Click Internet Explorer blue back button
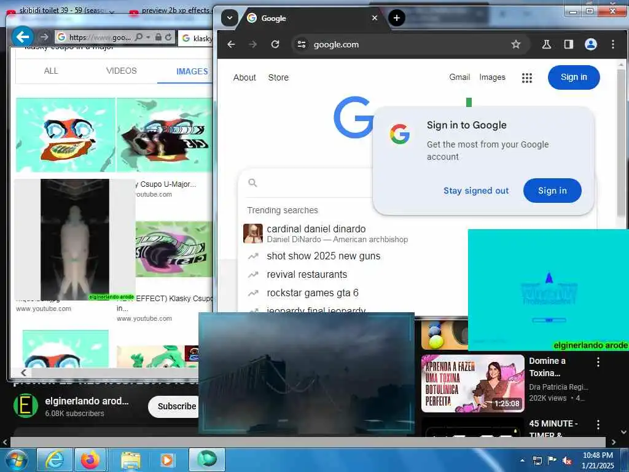Image resolution: width=629 pixels, height=472 pixels. pos(23,37)
